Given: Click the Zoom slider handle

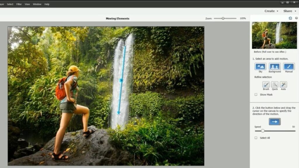Looking at the screenshot, I should [x=223, y=18].
